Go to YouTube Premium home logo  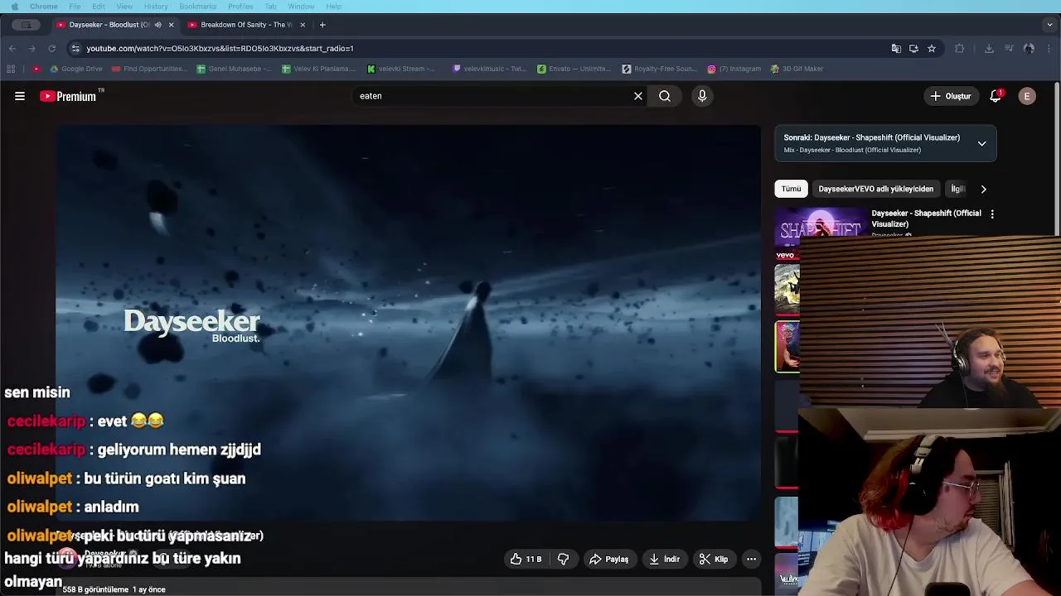tap(68, 96)
